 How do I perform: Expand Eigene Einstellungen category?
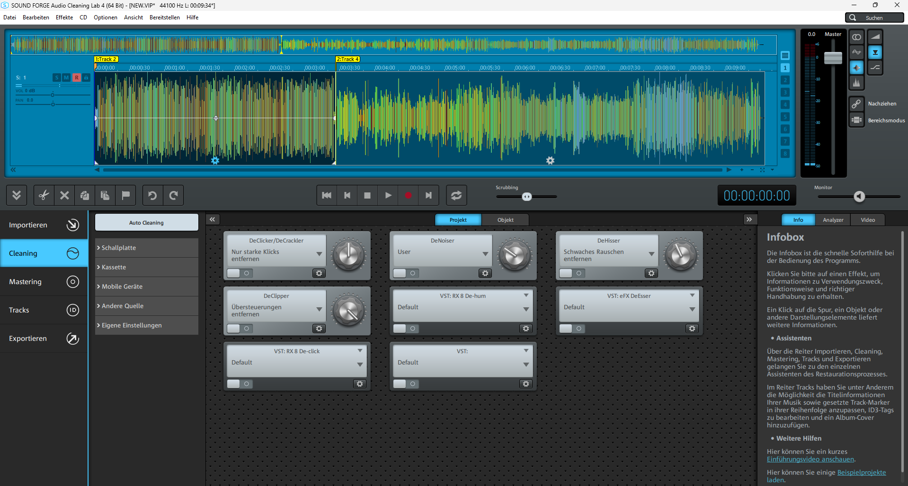pos(147,325)
